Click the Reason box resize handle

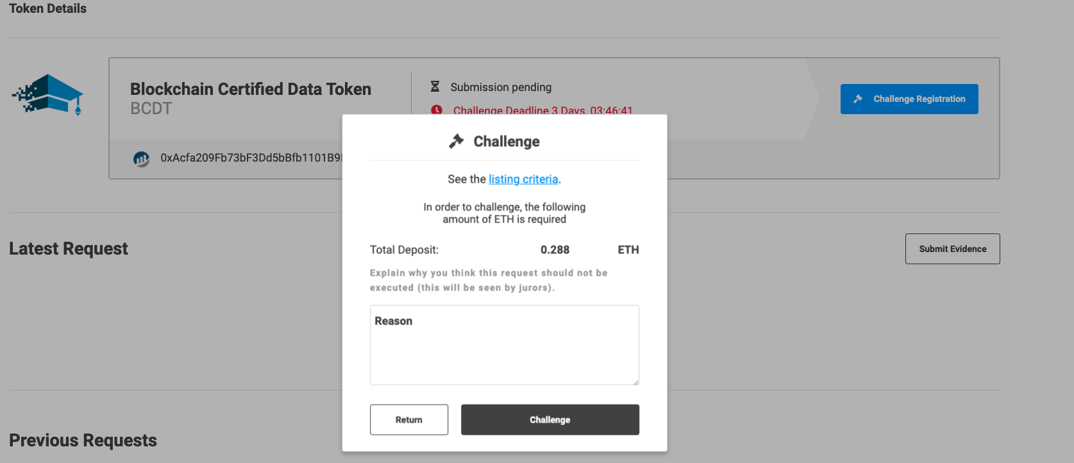click(x=635, y=382)
